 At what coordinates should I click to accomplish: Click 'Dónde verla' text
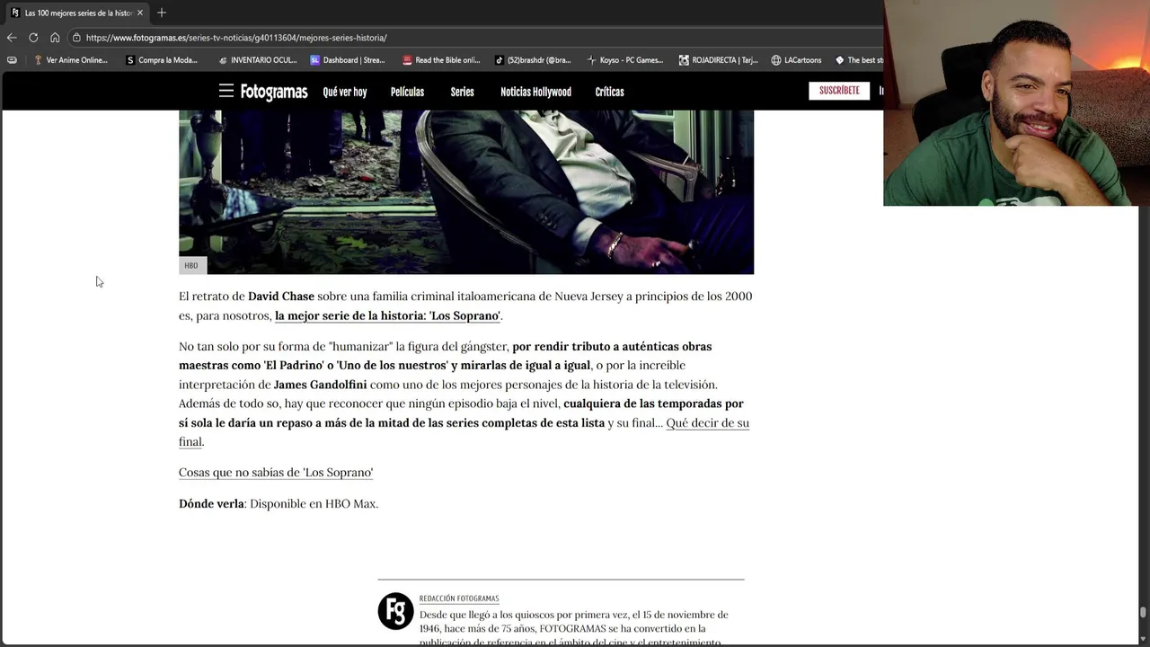(x=211, y=504)
